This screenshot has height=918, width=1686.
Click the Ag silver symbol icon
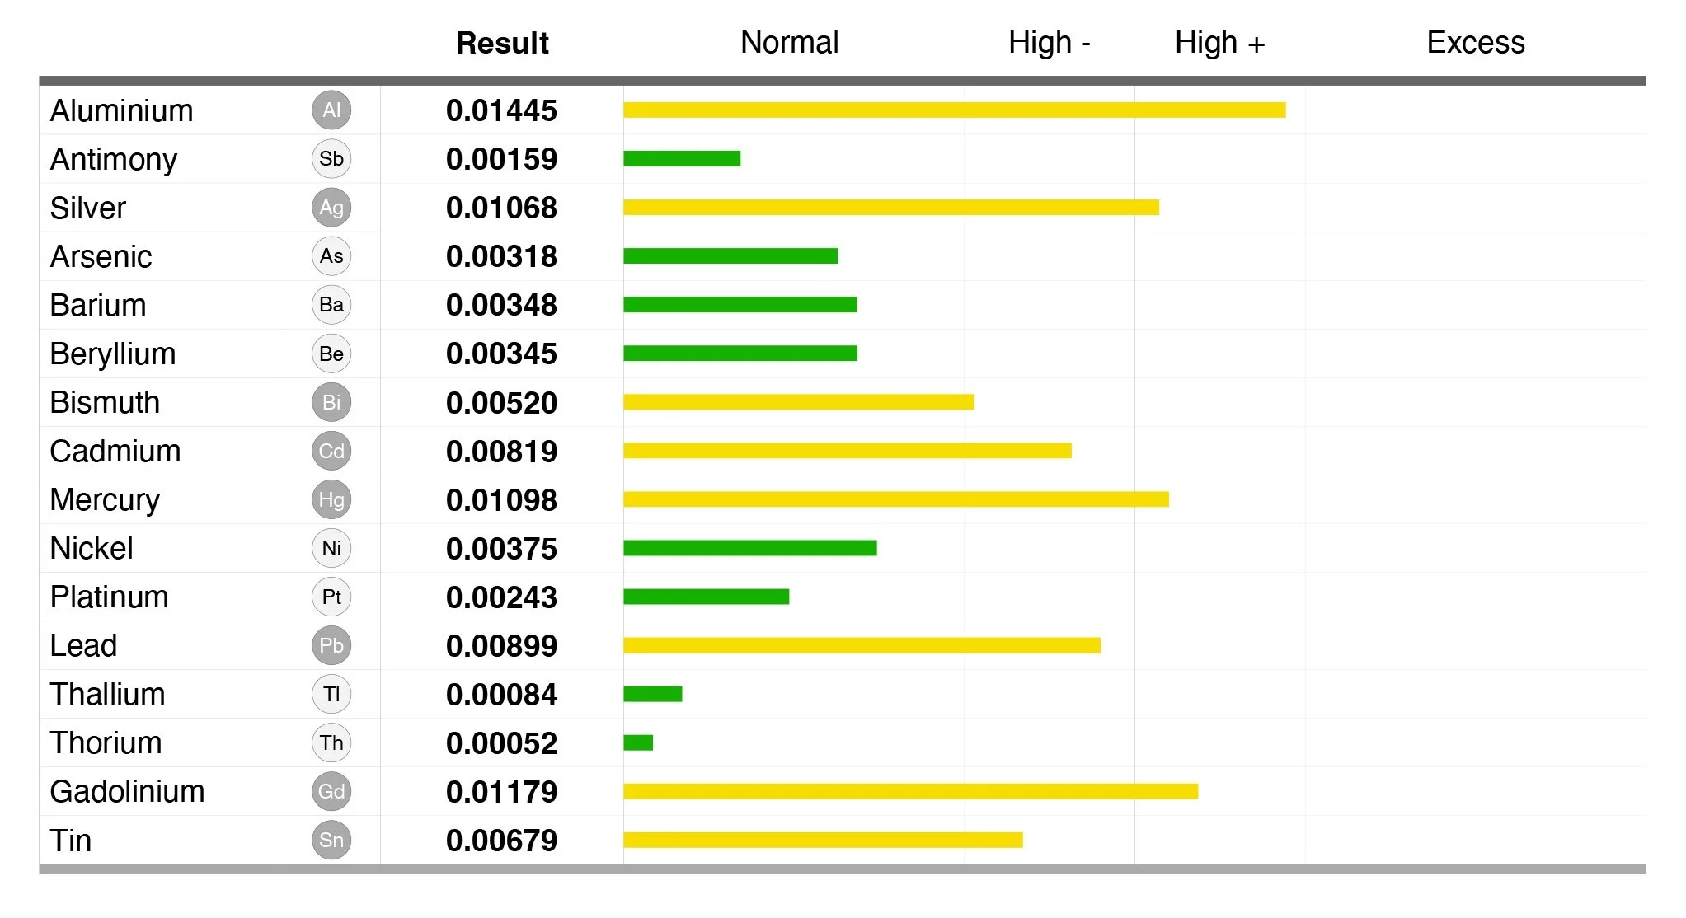pyautogui.click(x=331, y=208)
